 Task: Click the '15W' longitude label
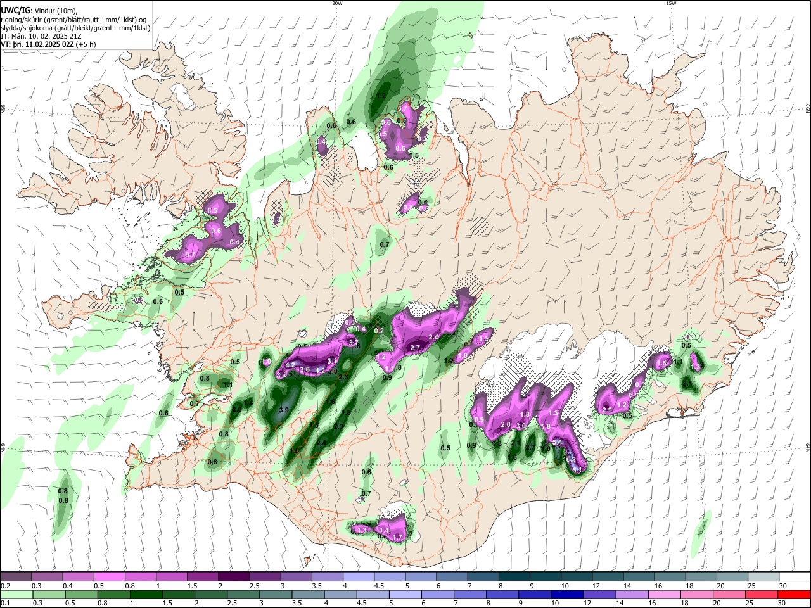[x=671, y=3]
